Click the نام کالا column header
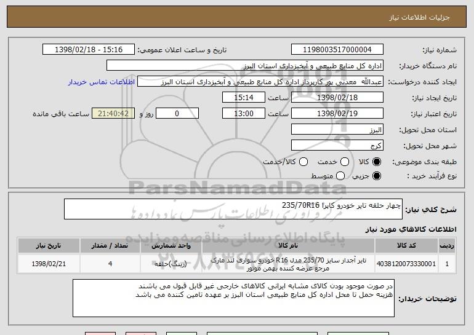This screenshot has height=335, width=474. click(288, 245)
